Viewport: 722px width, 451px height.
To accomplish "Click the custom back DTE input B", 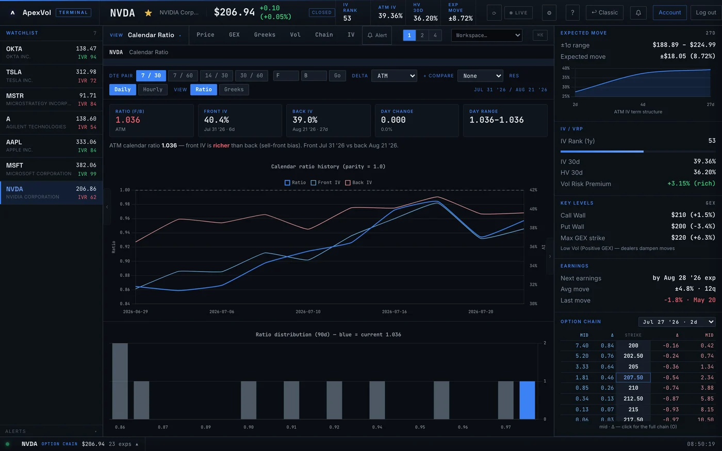I will [x=314, y=76].
